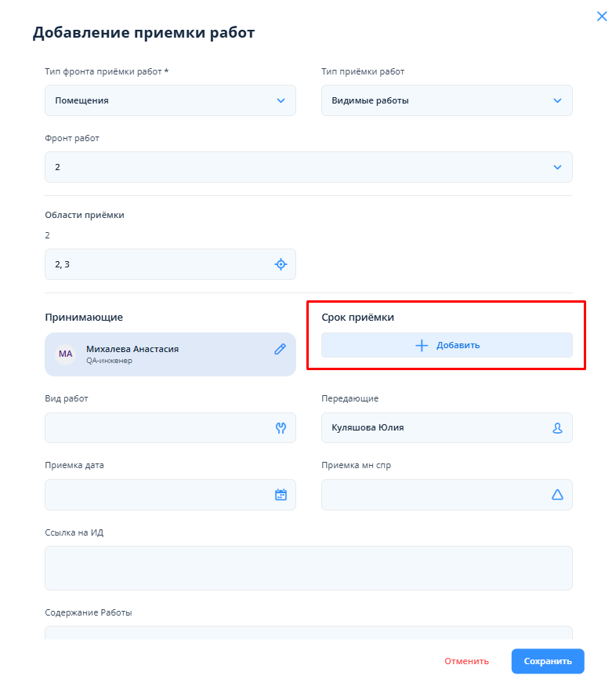Screen dimensions: 612x683
Task: Click the crosshair icon in Области приёмки field
Action: coord(281,264)
